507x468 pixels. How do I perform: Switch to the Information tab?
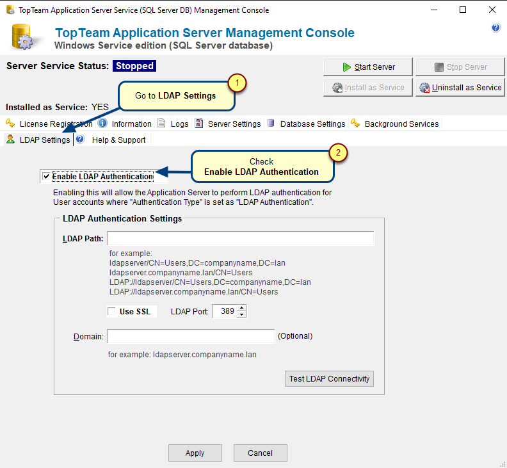[x=125, y=124]
